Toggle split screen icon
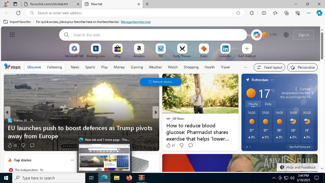 pos(264,13)
